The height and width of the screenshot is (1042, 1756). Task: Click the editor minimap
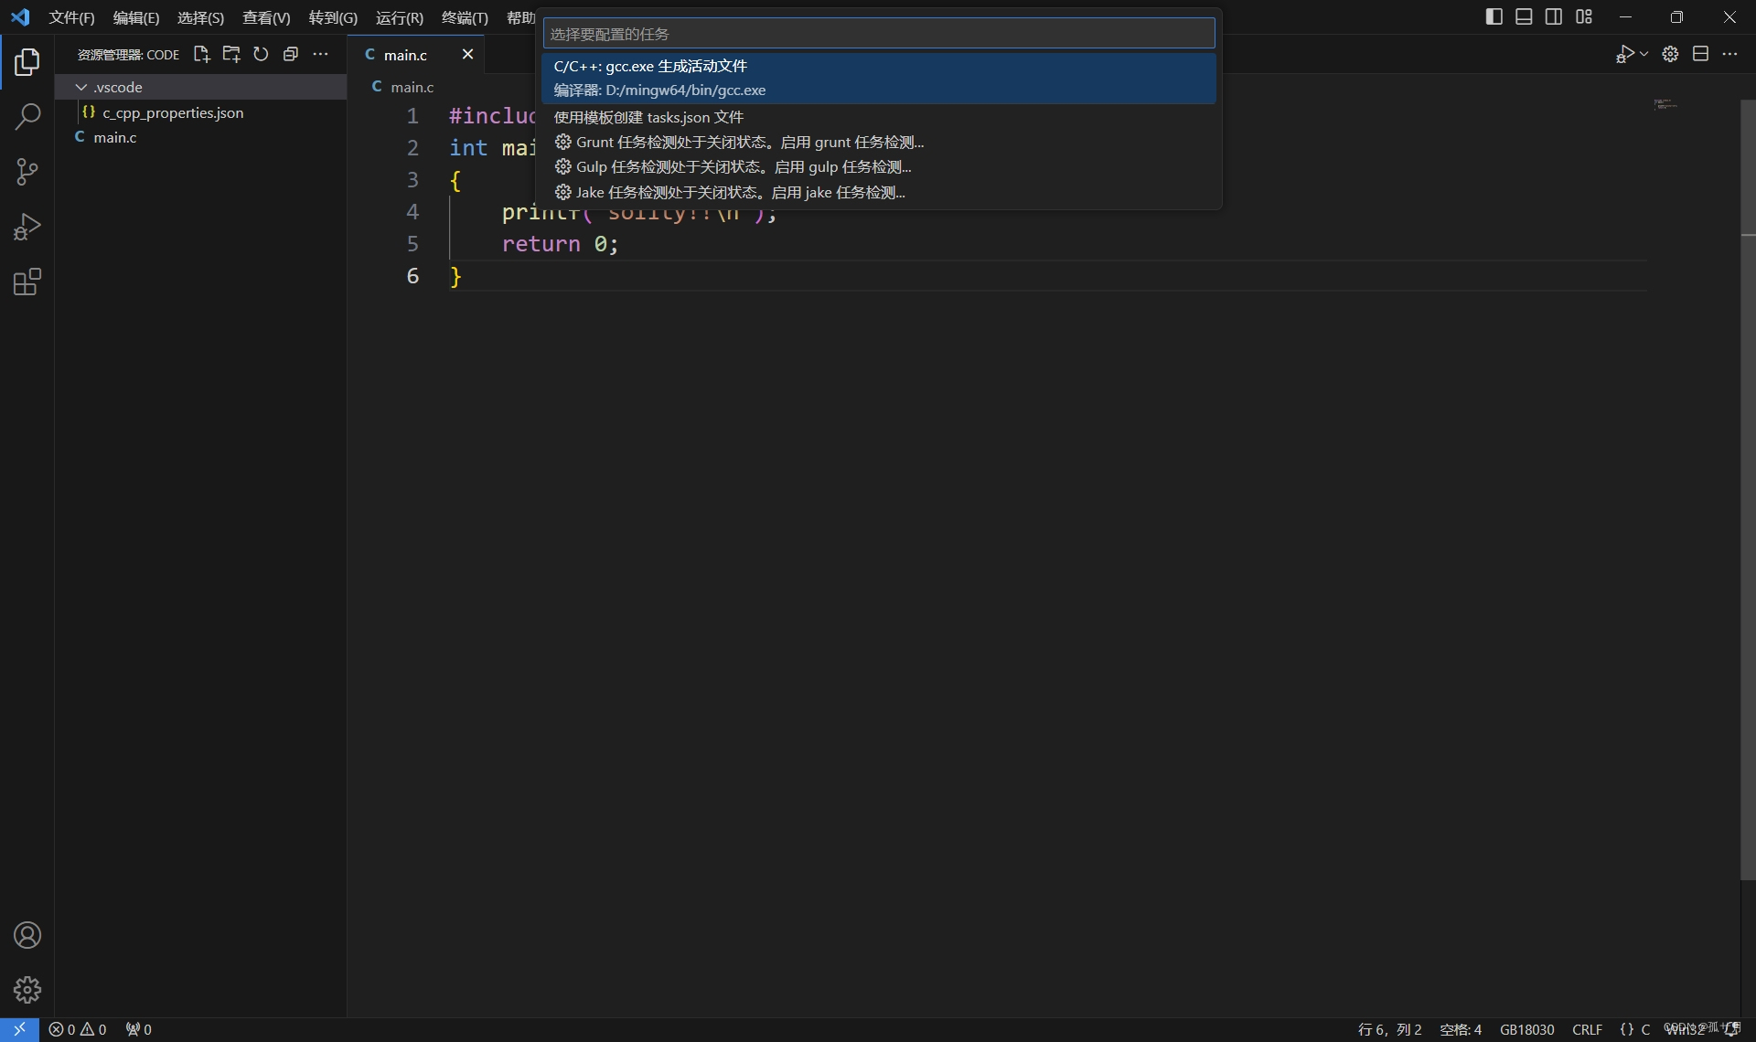[1665, 104]
